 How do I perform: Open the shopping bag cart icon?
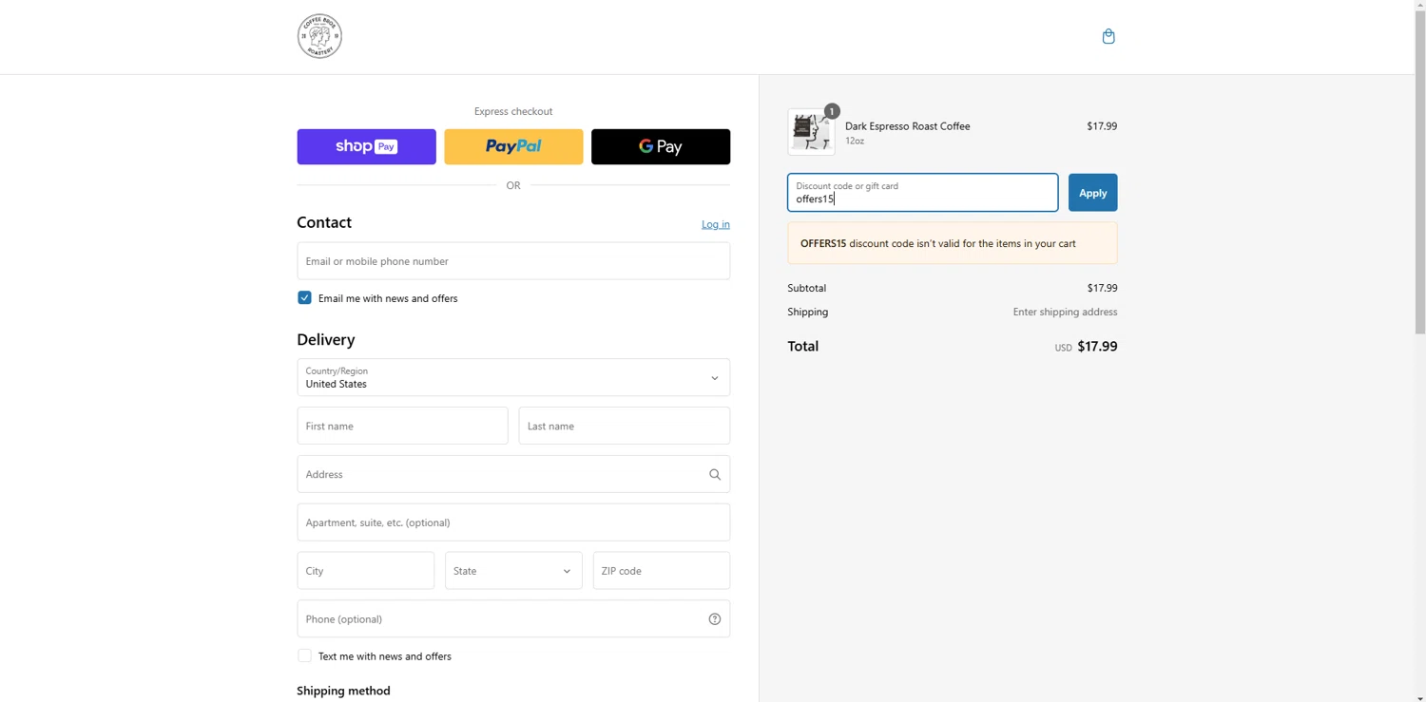tap(1108, 36)
